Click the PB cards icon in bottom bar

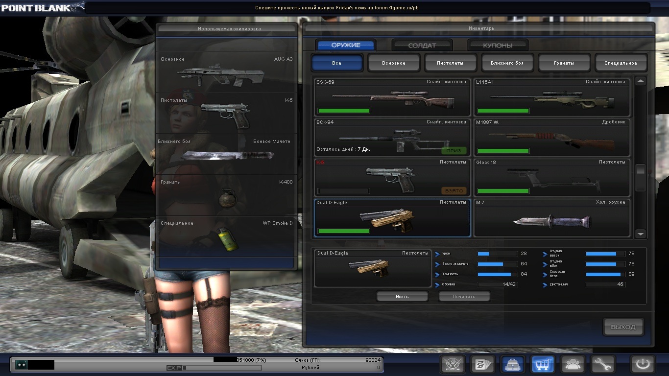pyautogui.click(x=482, y=364)
